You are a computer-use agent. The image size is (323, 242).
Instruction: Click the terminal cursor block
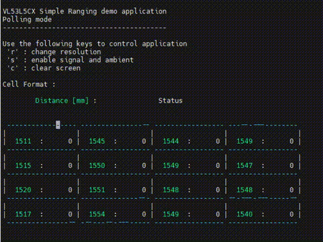(58, 125)
